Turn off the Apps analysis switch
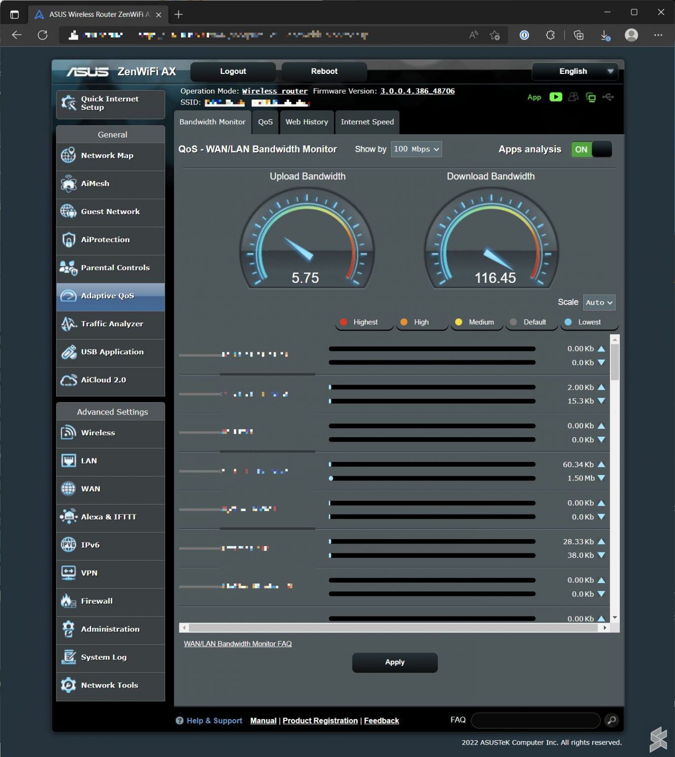Image resolution: width=675 pixels, height=757 pixels. click(x=591, y=149)
